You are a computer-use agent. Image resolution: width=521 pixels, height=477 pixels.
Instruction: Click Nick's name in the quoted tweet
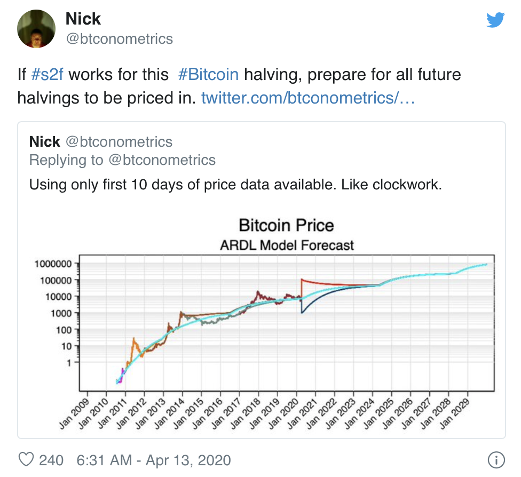(44, 142)
